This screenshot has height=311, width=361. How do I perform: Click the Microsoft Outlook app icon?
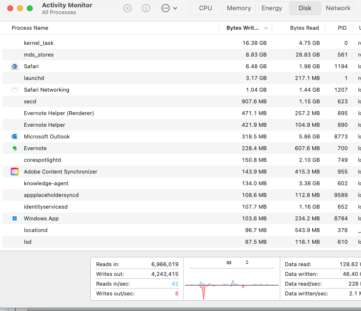(x=15, y=136)
